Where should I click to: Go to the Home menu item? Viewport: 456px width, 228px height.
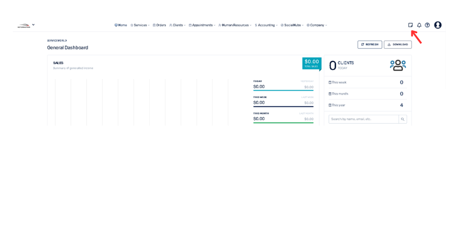[x=121, y=25]
